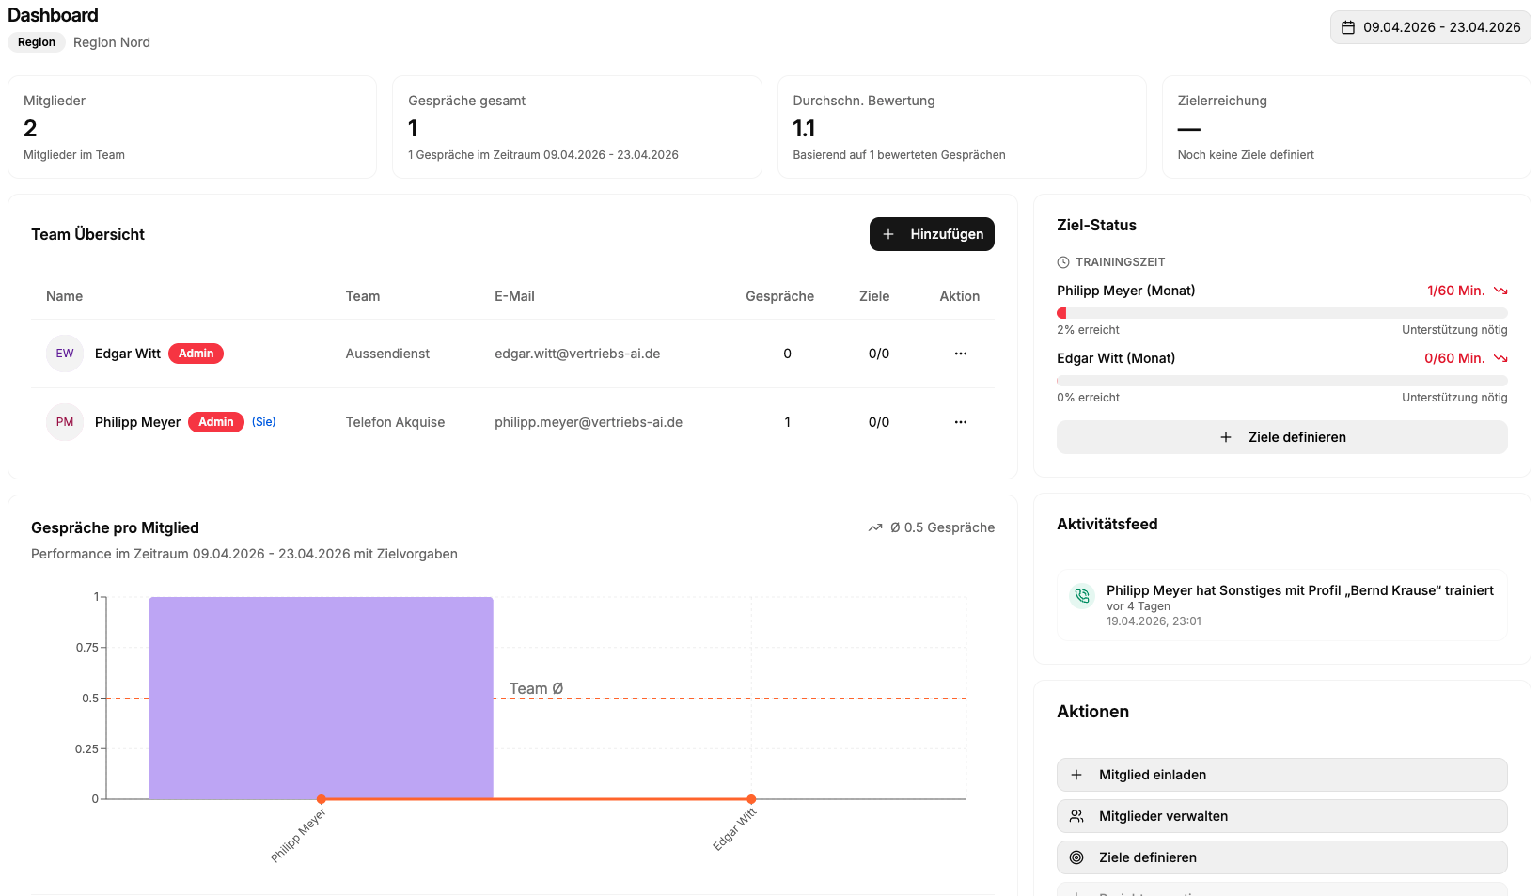Click the phone icon in the Aktivitätsfeed entry

click(1081, 596)
